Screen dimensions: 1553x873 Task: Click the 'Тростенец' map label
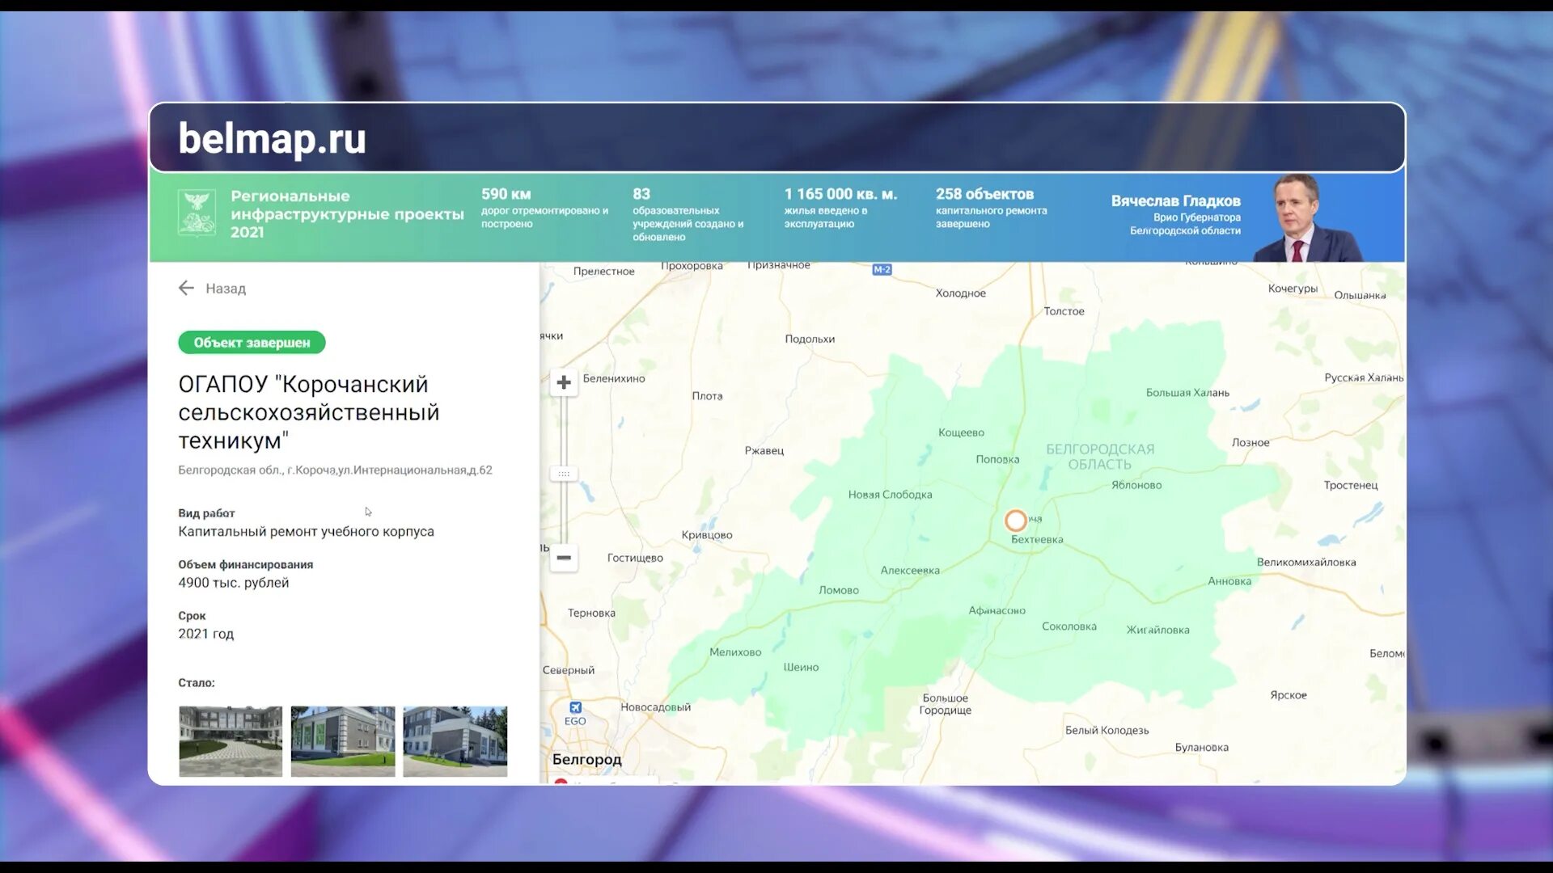1351,486
